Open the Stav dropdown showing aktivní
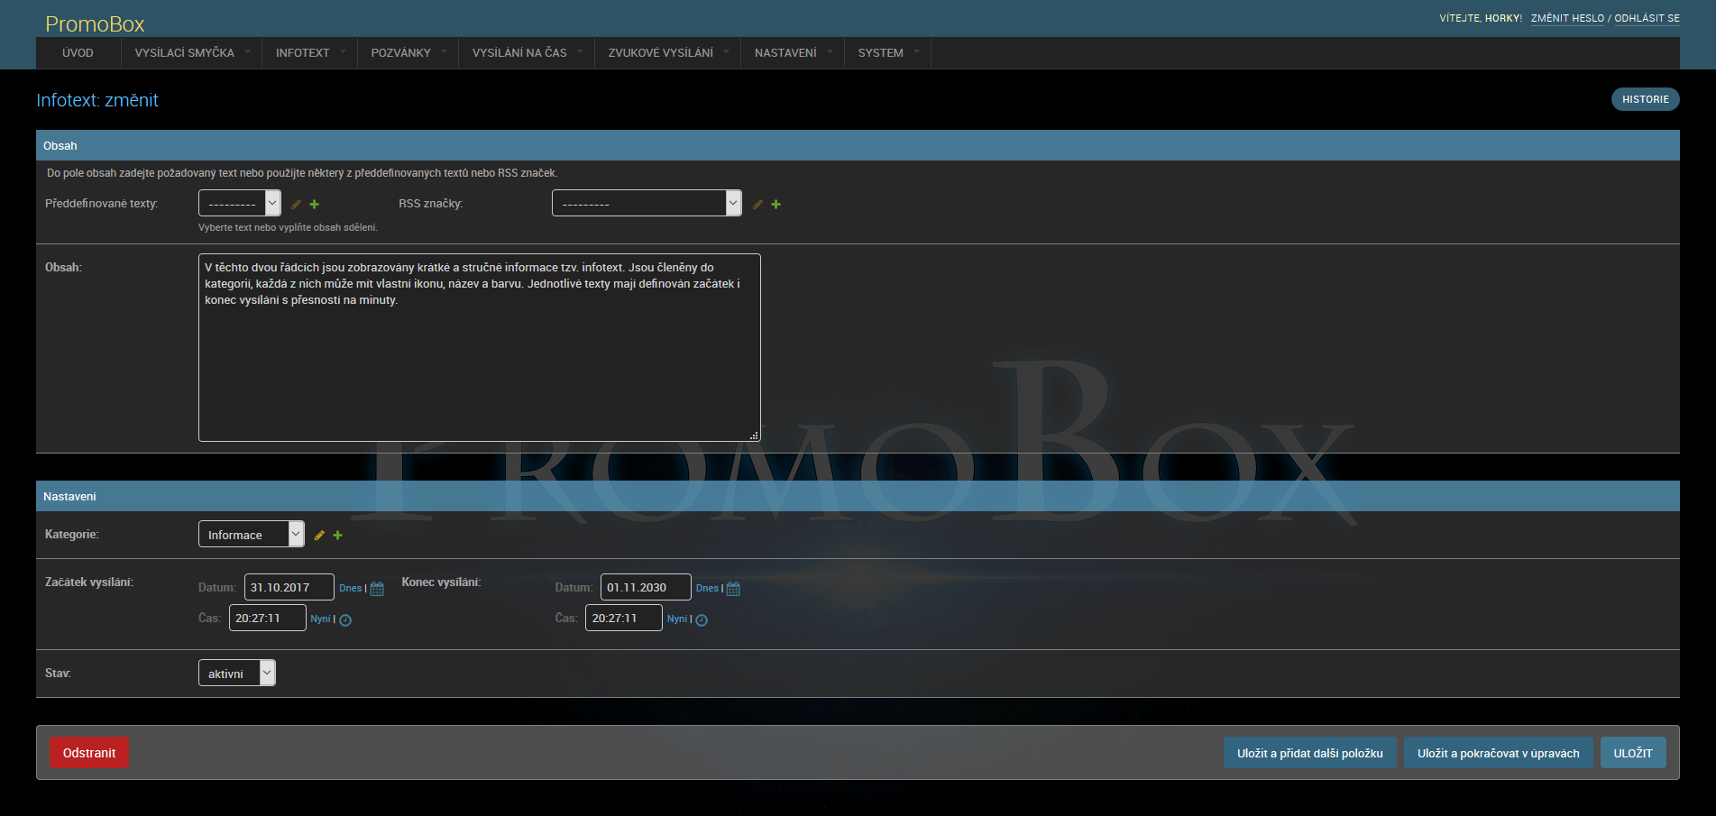This screenshot has height=816, width=1716. tap(236, 674)
